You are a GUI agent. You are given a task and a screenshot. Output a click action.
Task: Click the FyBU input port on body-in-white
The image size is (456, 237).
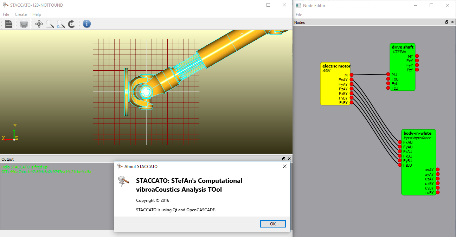tap(400, 160)
